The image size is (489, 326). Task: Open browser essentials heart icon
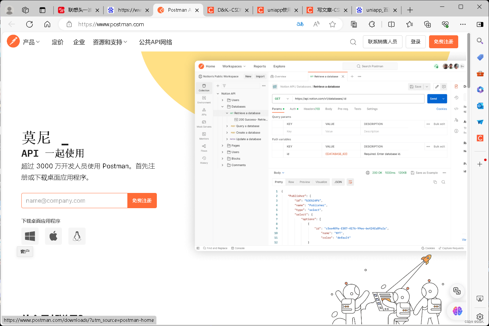point(445,24)
